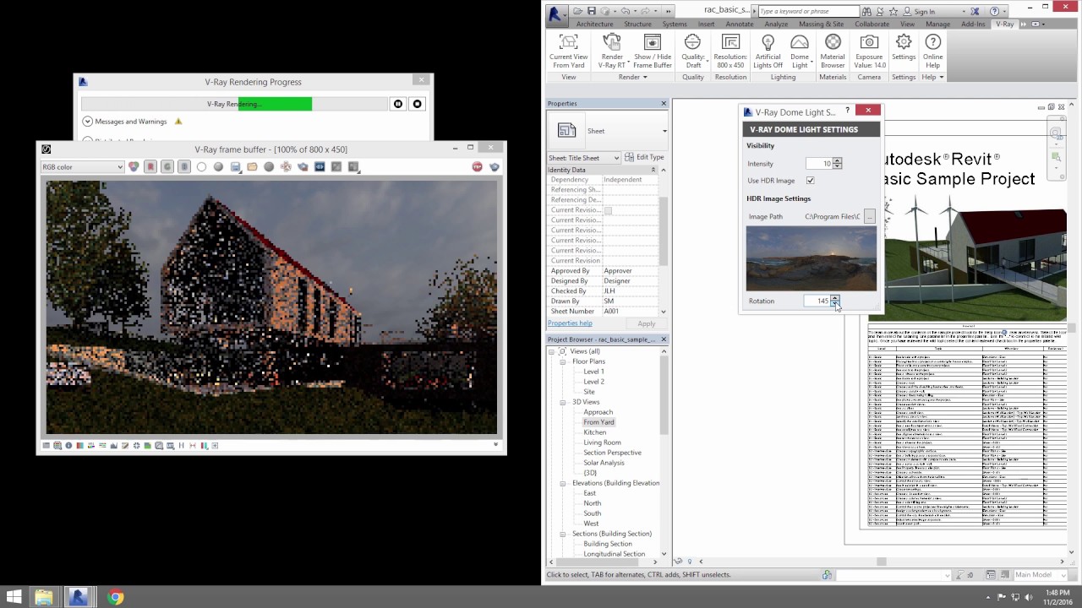Image resolution: width=1082 pixels, height=608 pixels.
Task: Click keyword search field
Action: click(x=808, y=11)
